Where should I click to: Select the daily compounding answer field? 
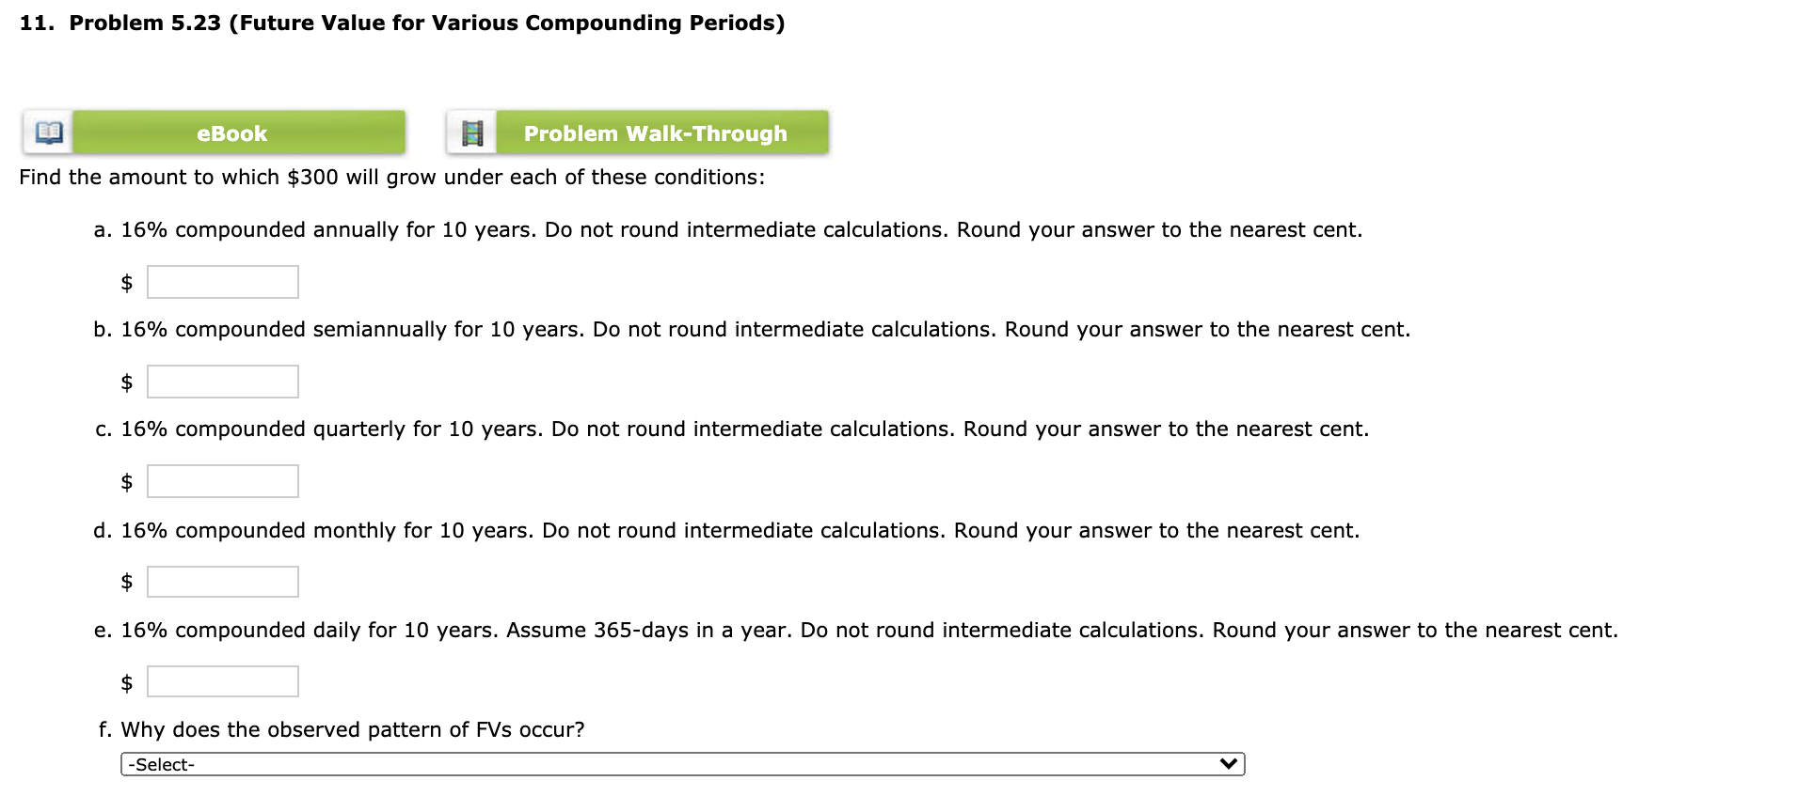tap(222, 680)
